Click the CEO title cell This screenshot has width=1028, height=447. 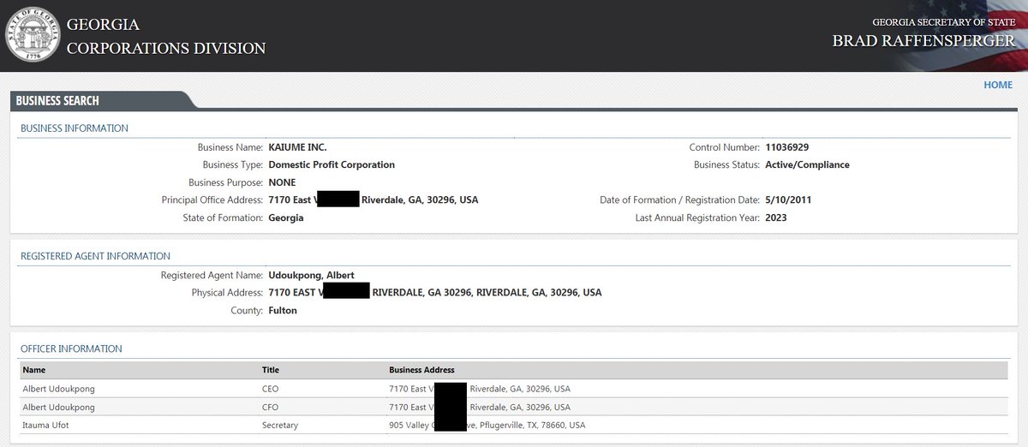(271, 389)
